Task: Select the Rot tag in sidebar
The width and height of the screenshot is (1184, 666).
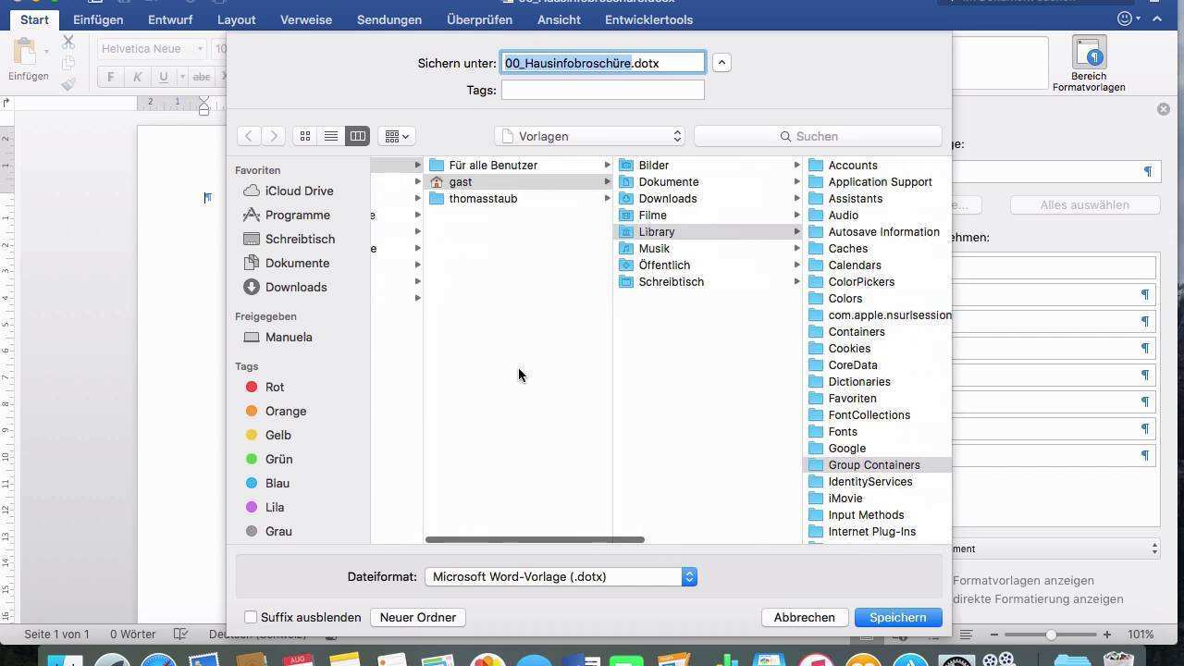Action: click(x=274, y=387)
